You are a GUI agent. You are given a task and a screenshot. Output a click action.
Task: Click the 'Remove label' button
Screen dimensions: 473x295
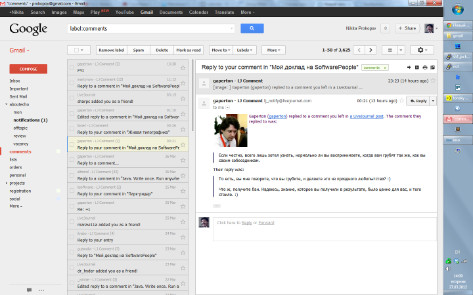112,50
